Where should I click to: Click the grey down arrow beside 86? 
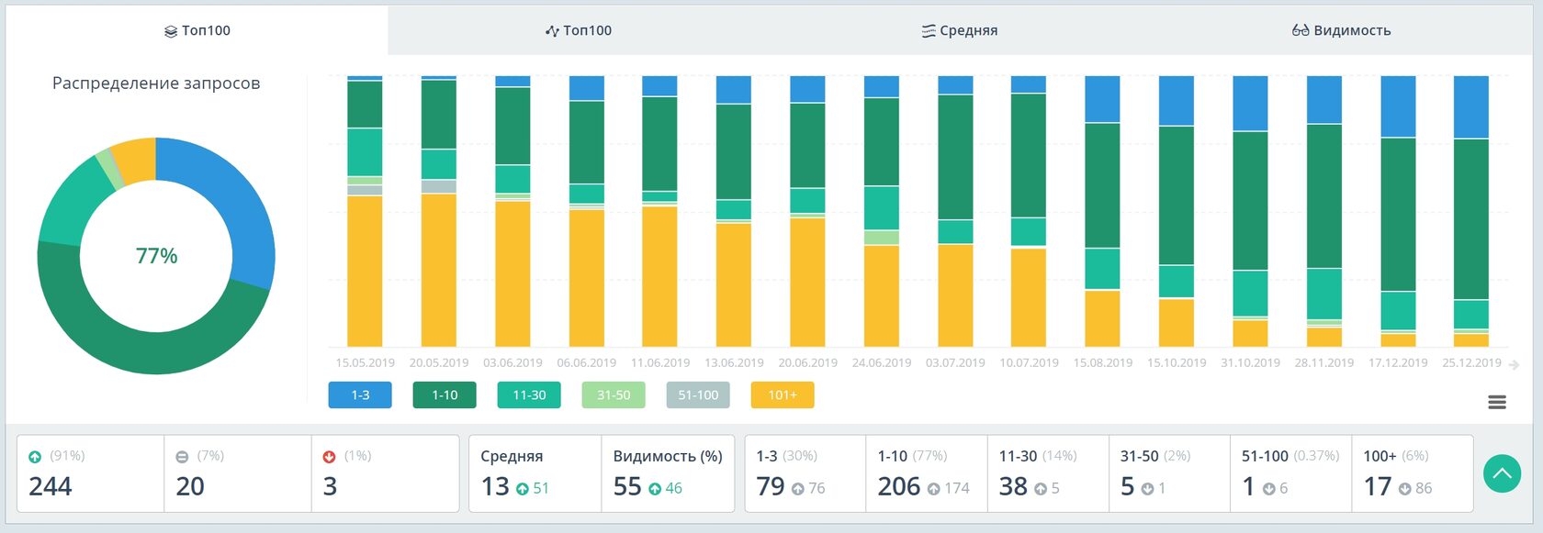click(1404, 490)
